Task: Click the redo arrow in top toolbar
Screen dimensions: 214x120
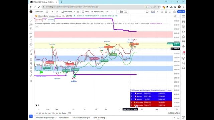Action: pos(112,12)
